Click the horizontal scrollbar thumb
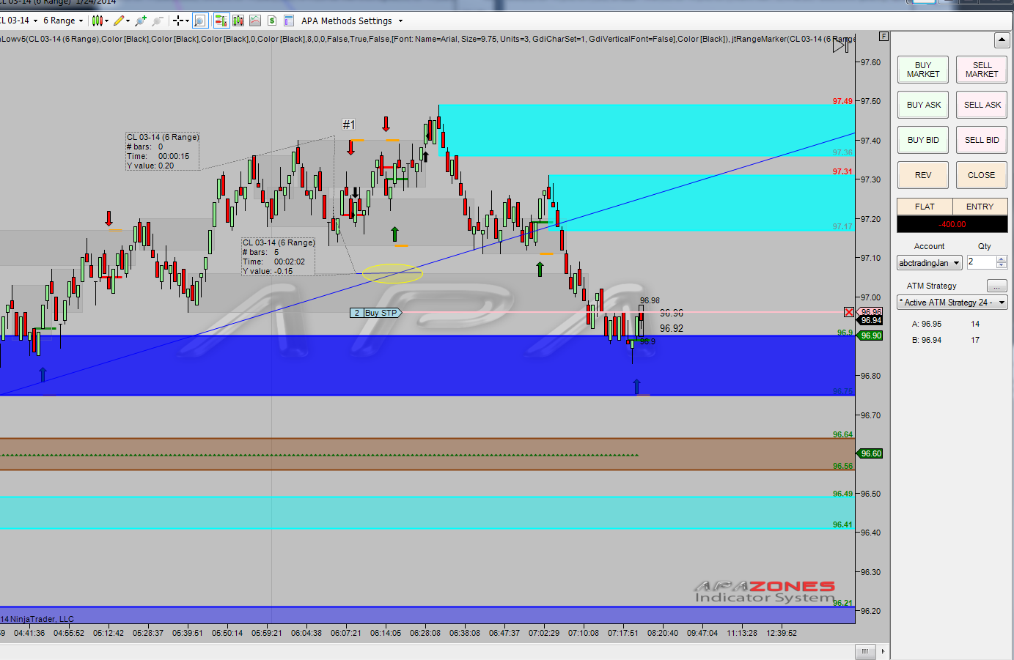 (865, 651)
